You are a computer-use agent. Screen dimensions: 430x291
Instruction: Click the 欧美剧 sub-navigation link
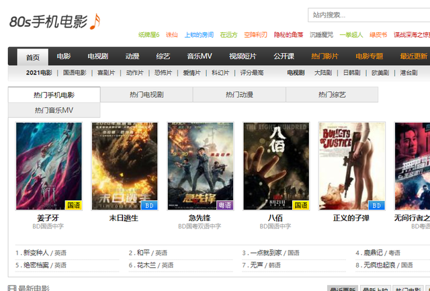coord(380,73)
